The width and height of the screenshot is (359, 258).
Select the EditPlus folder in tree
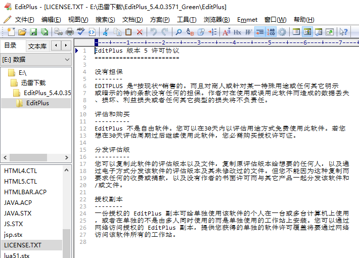point(37,103)
